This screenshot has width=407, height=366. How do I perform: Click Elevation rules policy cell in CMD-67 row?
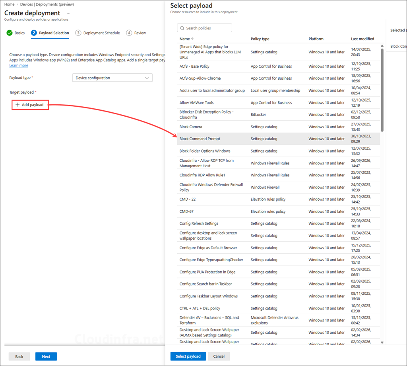pos(268,211)
